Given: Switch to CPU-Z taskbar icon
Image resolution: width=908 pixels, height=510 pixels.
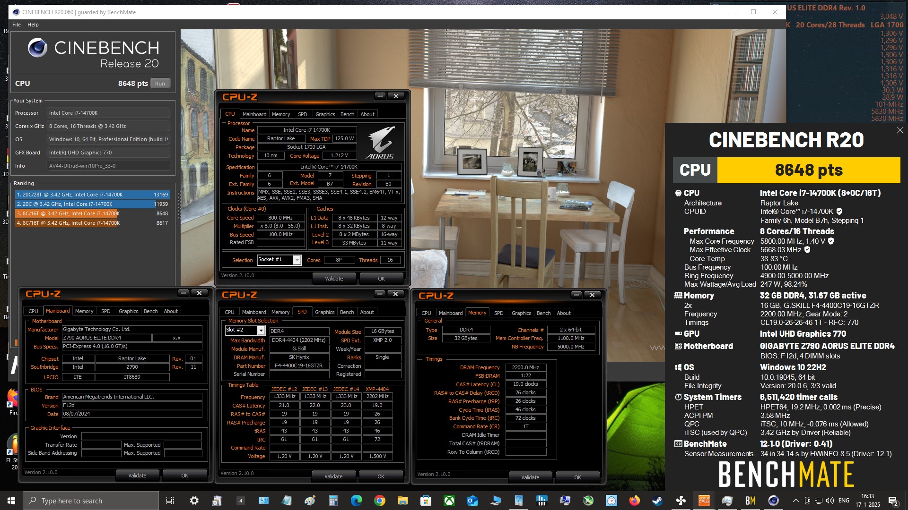Looking at the screenshot, I should 704,501.
